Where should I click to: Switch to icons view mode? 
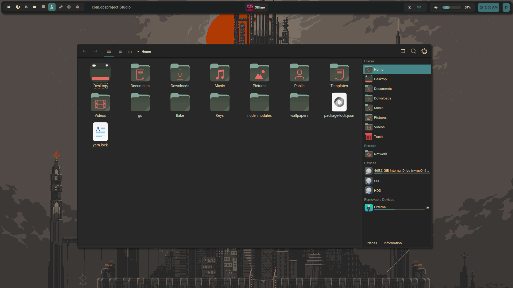click(109, 51)
